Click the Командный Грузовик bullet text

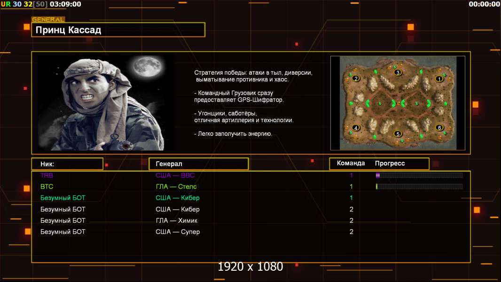tap(239, 96)
